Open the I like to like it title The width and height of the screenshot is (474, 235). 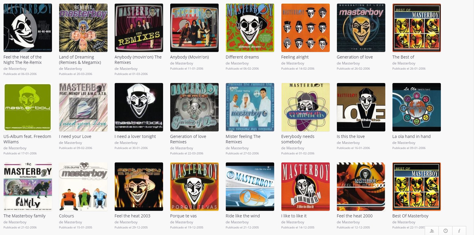294,216
